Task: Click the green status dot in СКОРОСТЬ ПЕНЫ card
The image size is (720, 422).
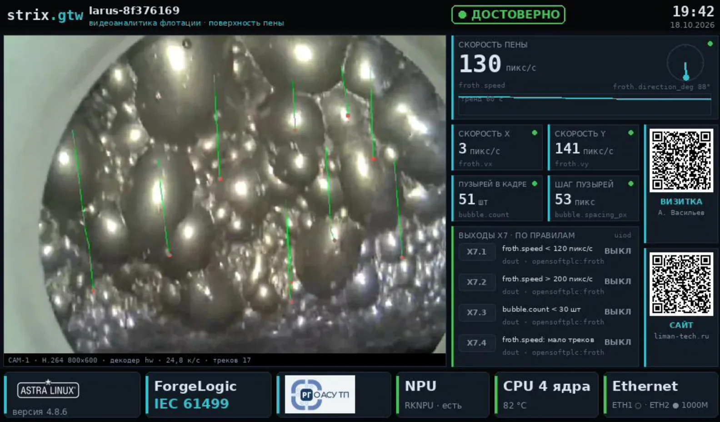Action: tap(710, 44)
